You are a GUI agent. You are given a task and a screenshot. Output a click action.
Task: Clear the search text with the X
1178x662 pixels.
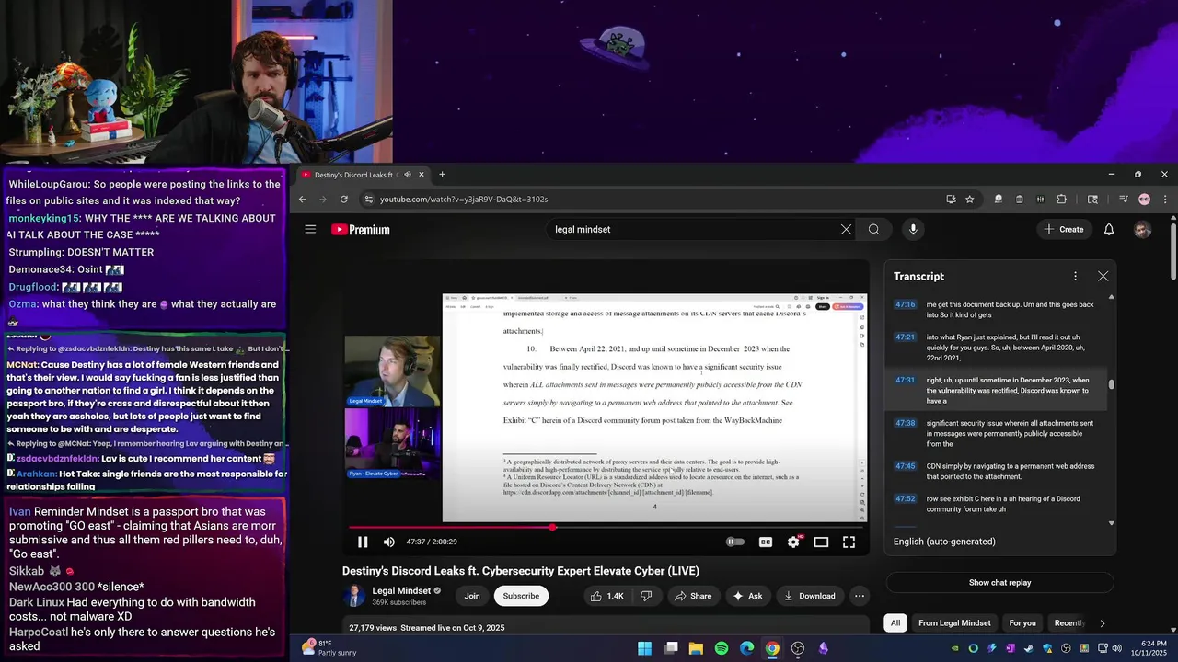tap(846, 230)
